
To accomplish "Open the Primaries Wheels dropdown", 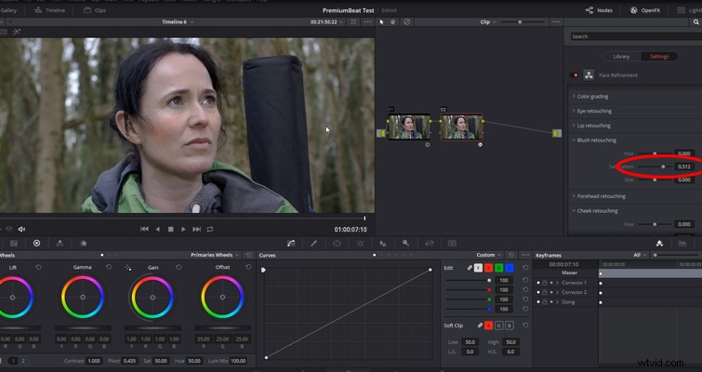I will click(x=215, y=255).
